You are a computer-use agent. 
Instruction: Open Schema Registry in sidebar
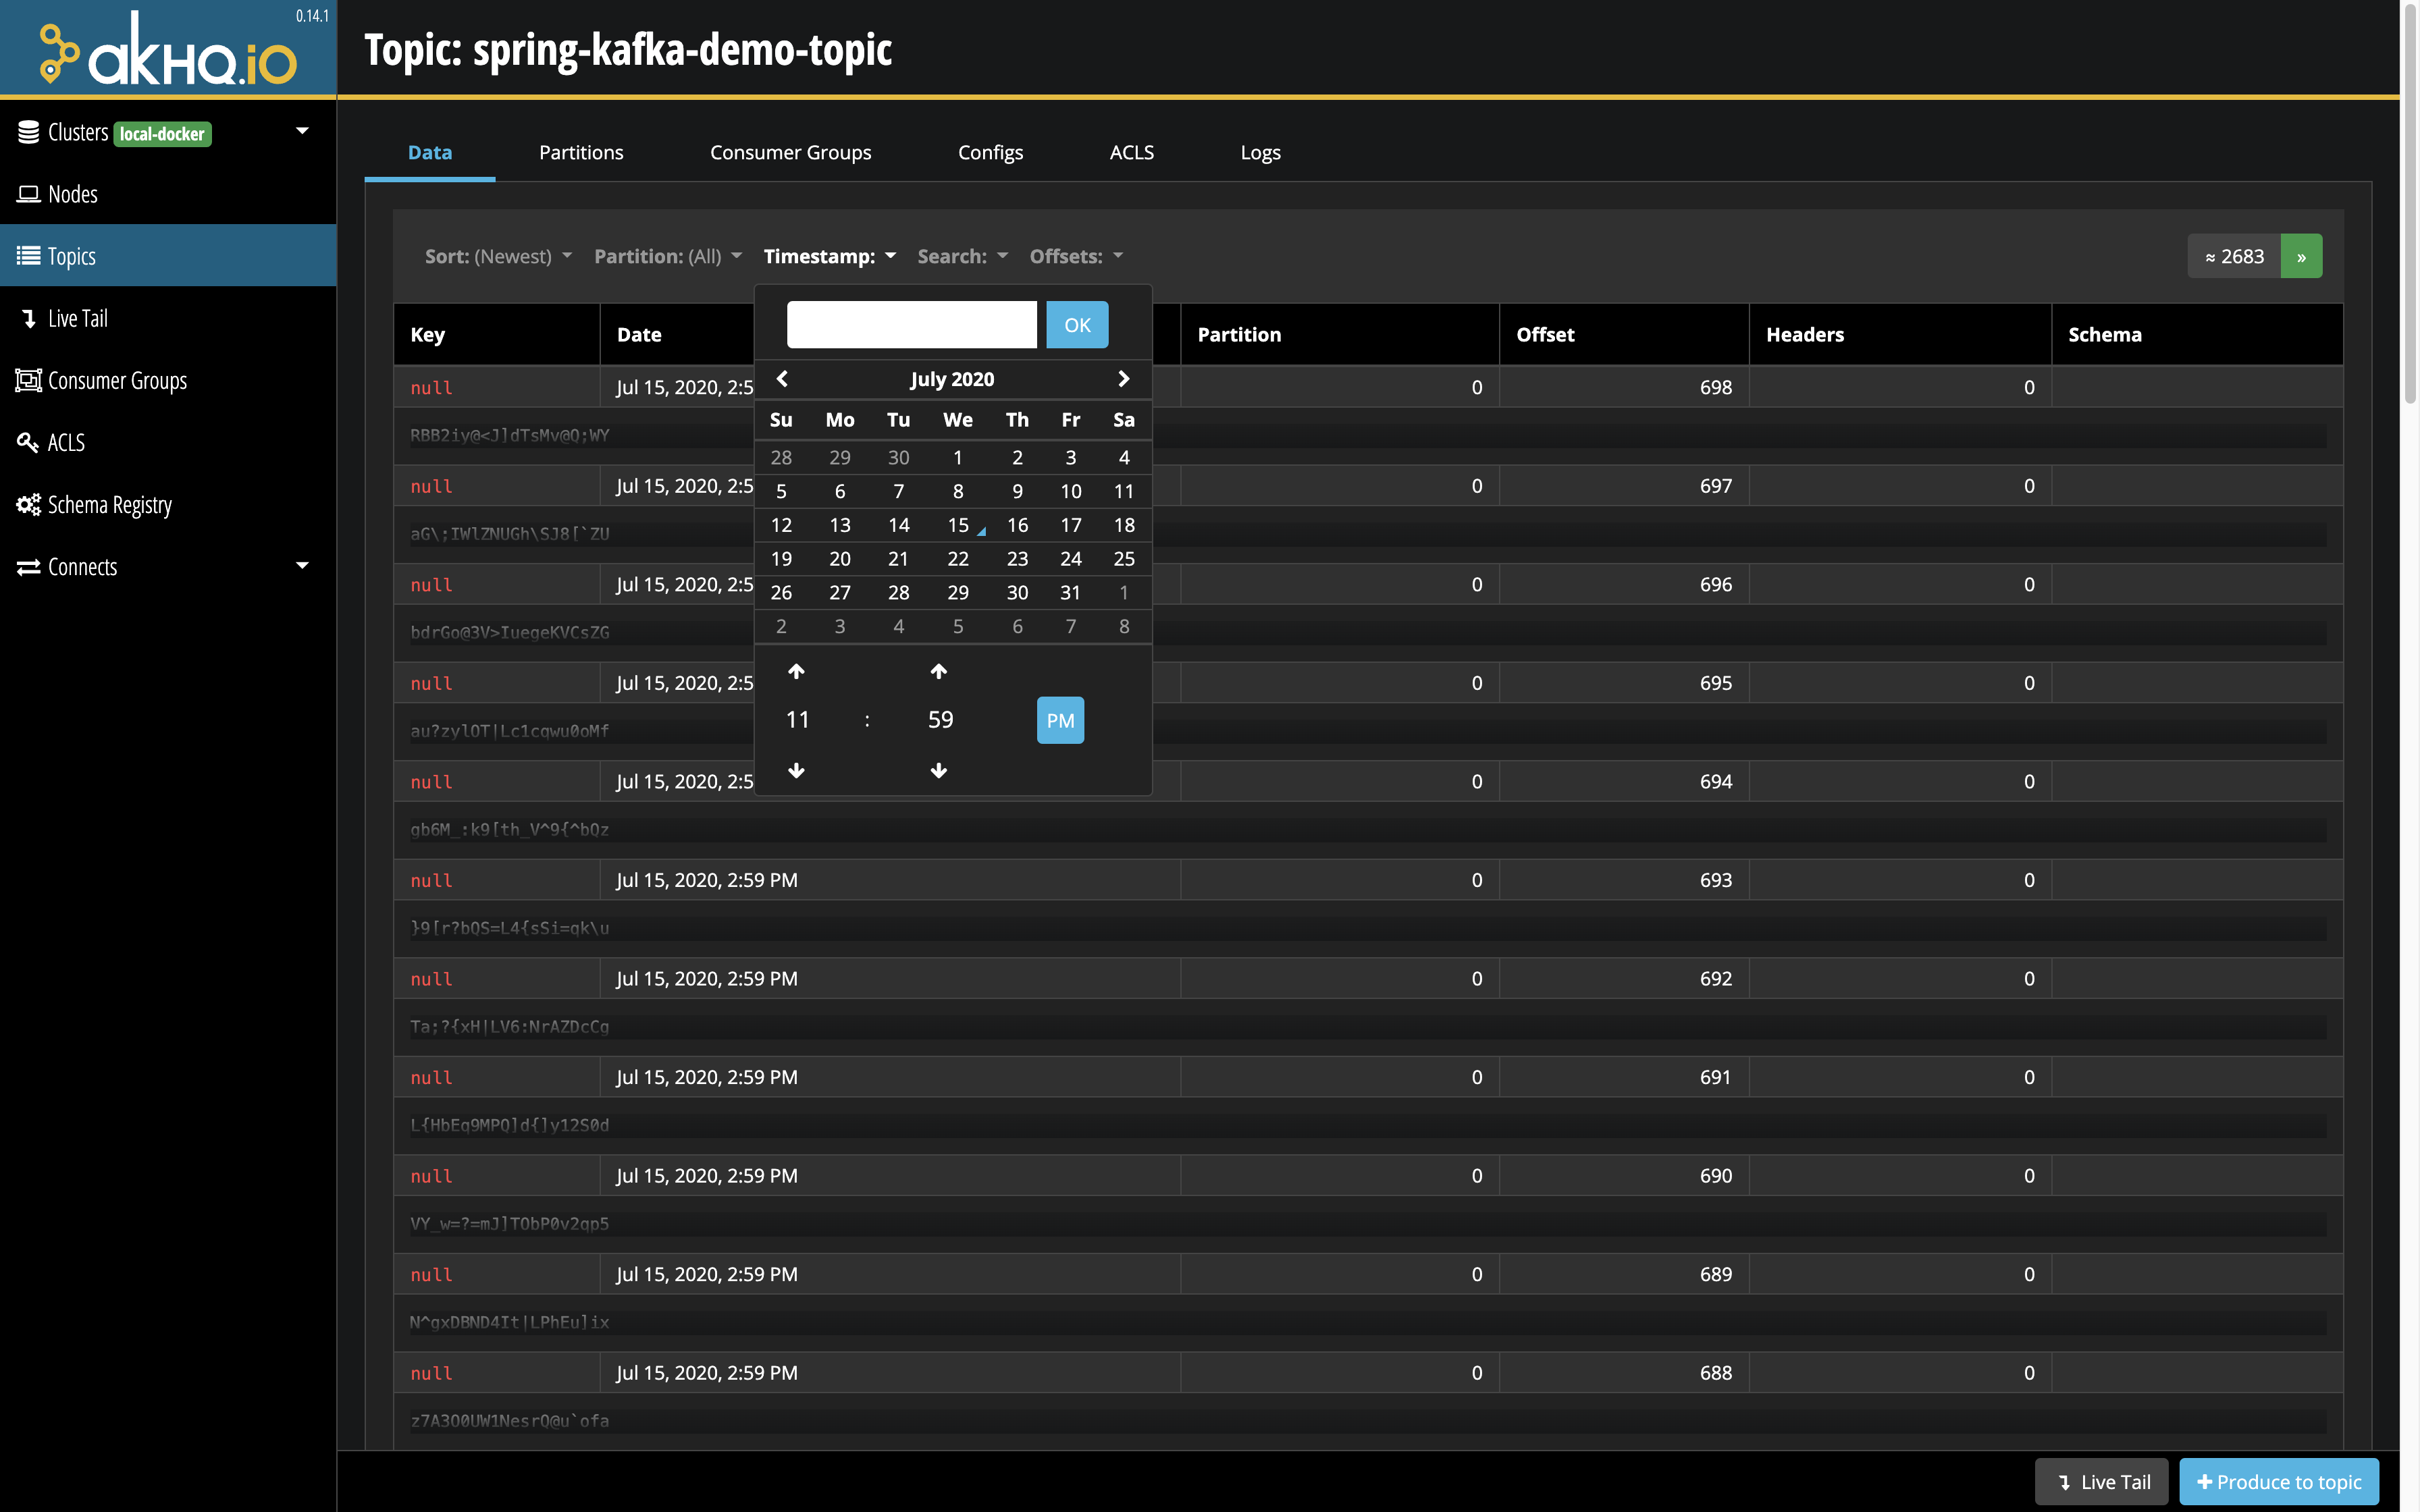coord(109,505)
